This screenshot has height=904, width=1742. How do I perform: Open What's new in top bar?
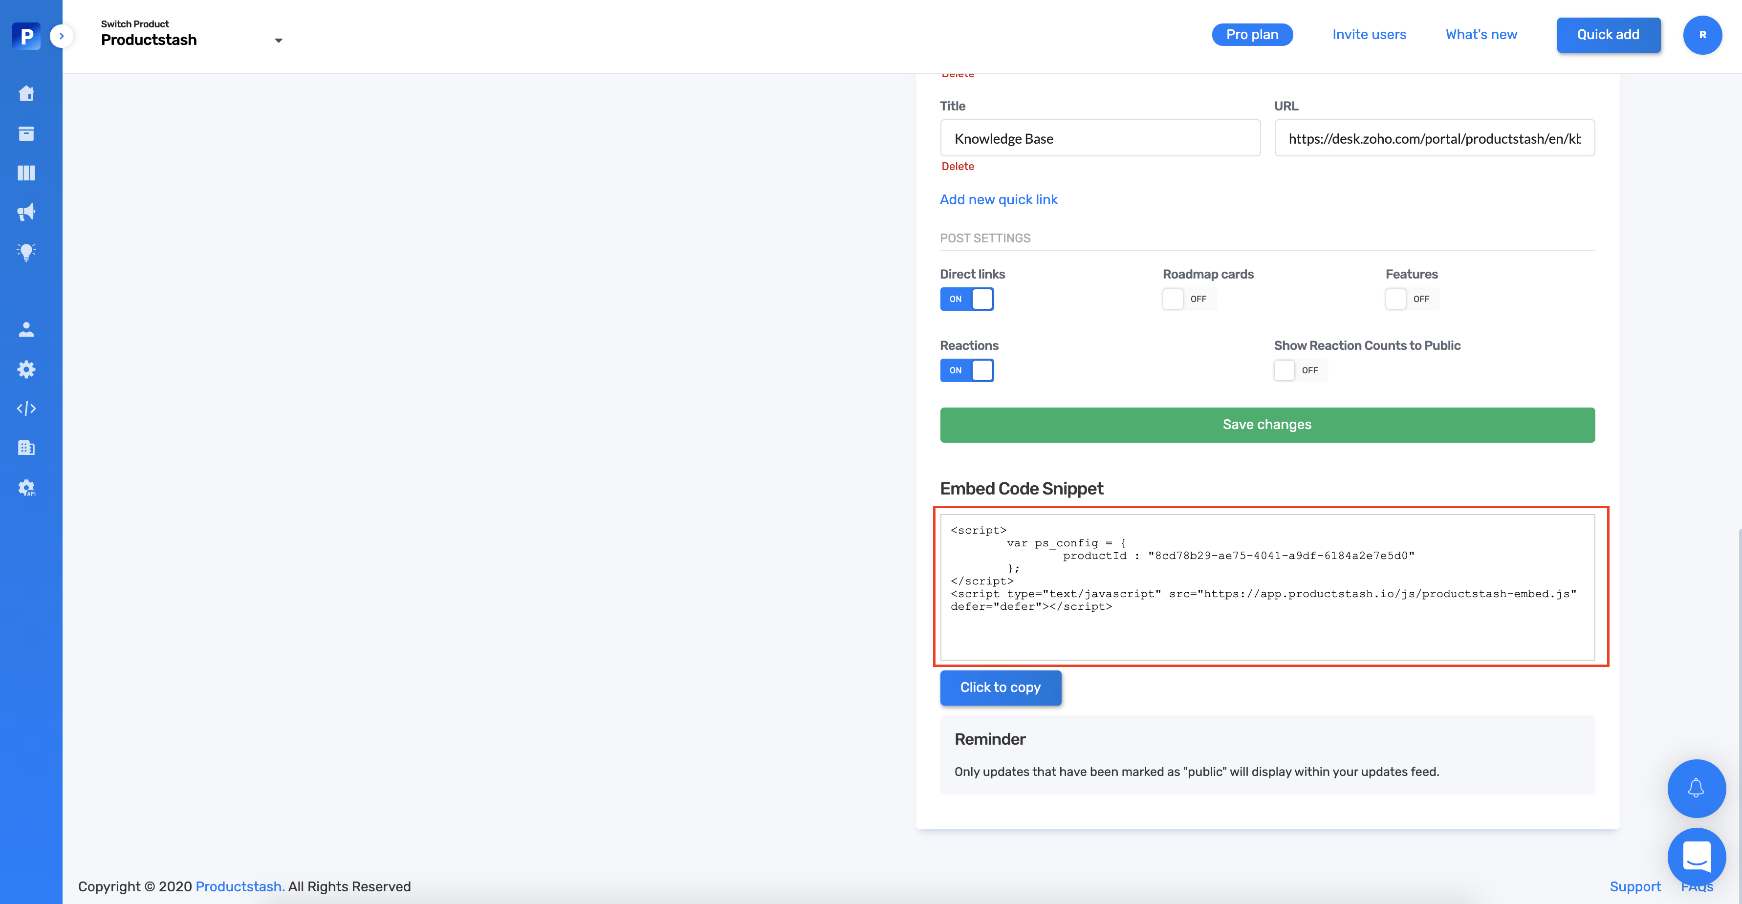pyautogui.click(x=1481, y=35)
